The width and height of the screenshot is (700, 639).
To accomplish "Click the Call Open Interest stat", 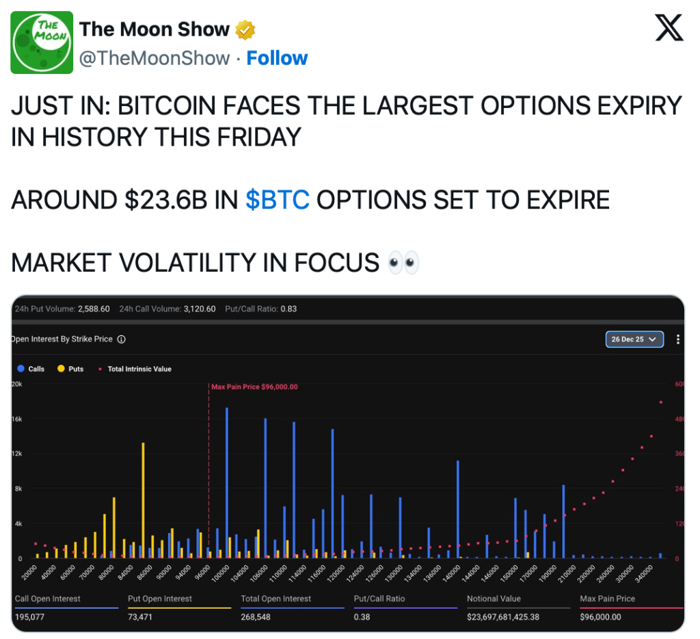I will click(48, 599).
